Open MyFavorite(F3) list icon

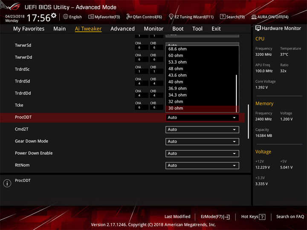click(91, 17)
